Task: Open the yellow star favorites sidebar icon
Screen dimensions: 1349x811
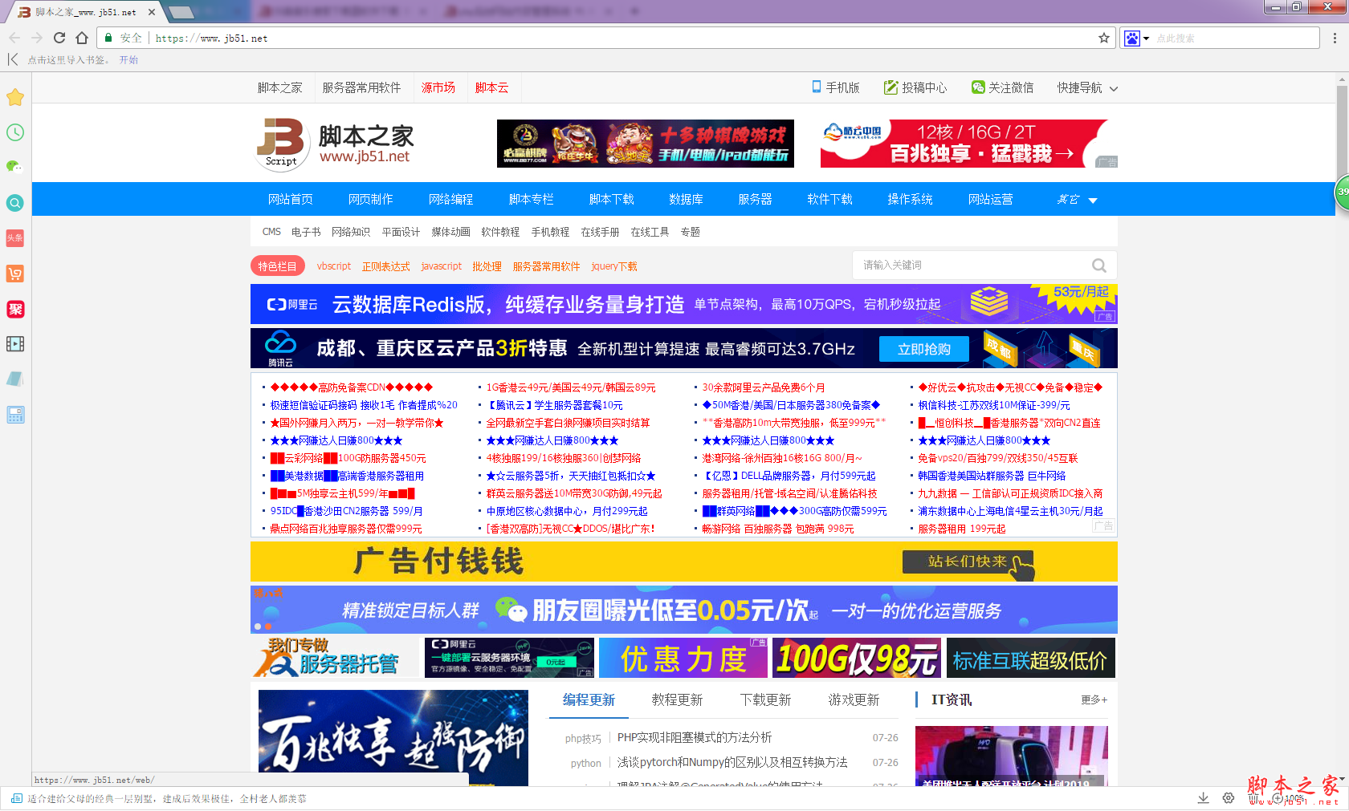Action: click(15, 98)
